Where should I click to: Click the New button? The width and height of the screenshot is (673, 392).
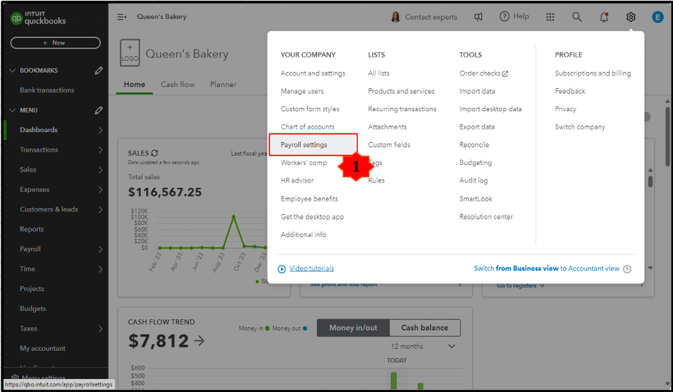click(x=55, y=43)
